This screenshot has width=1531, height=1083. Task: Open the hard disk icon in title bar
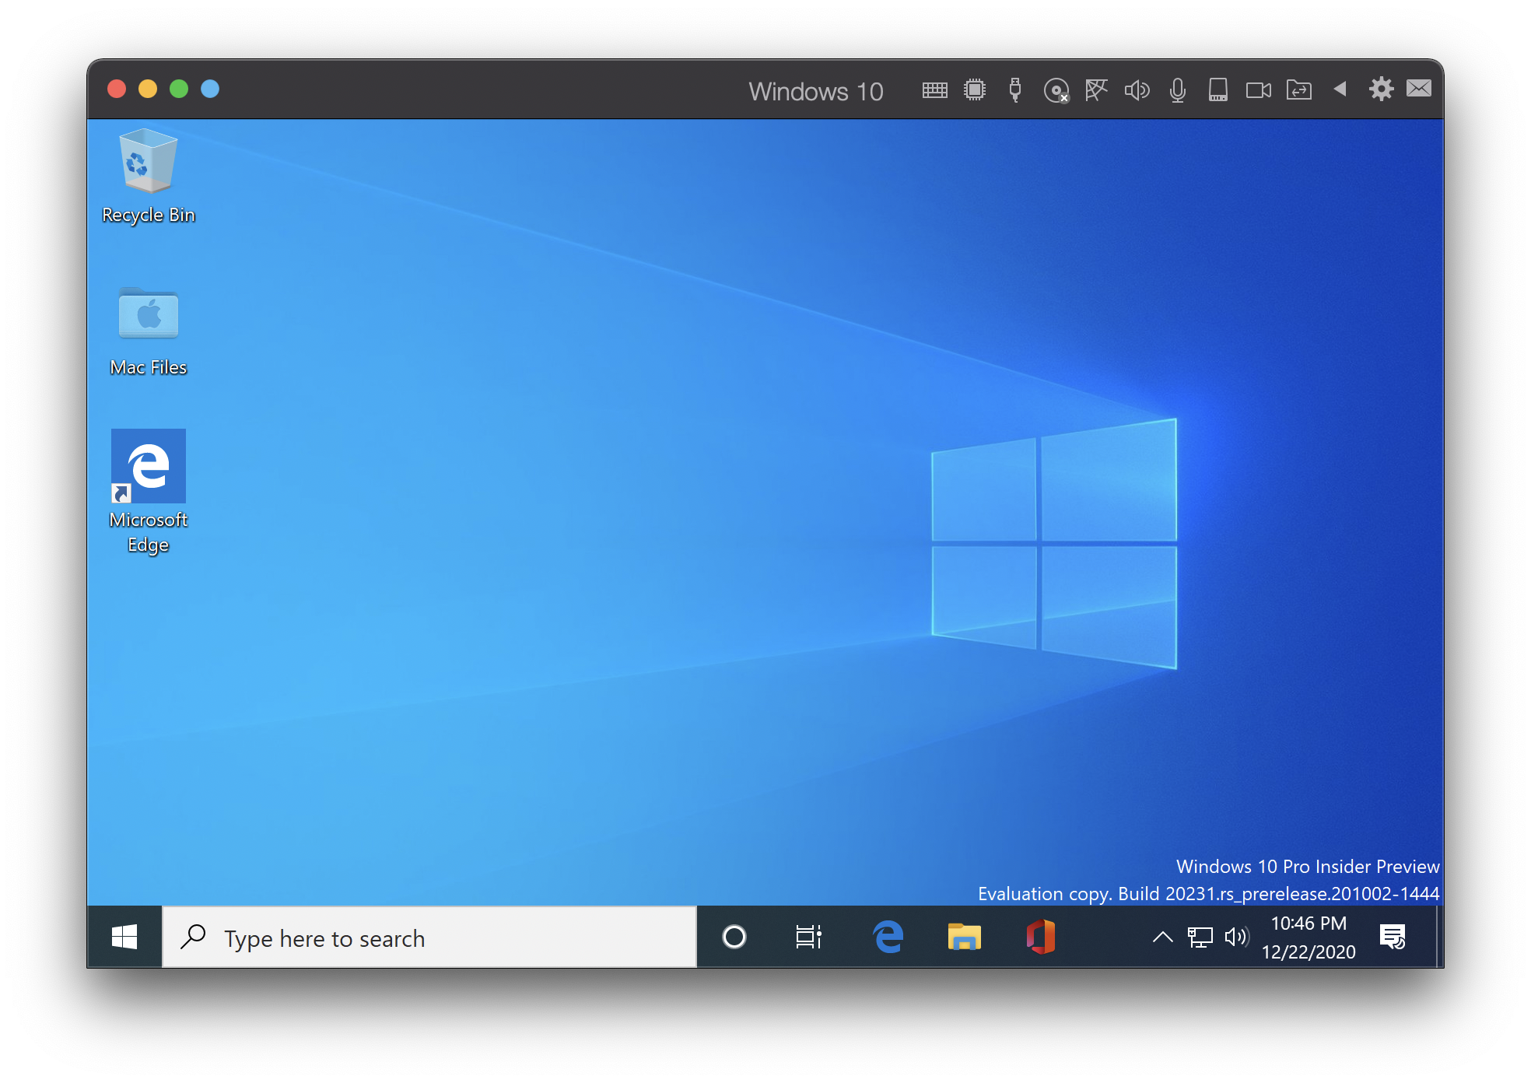click(x=1217, y=90)
